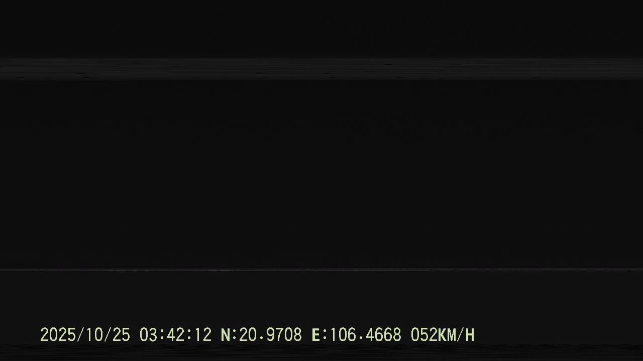Select the longitude reading E:106.4668
Viewport: 643px width, 361px height.
click(x=357, y=335)
